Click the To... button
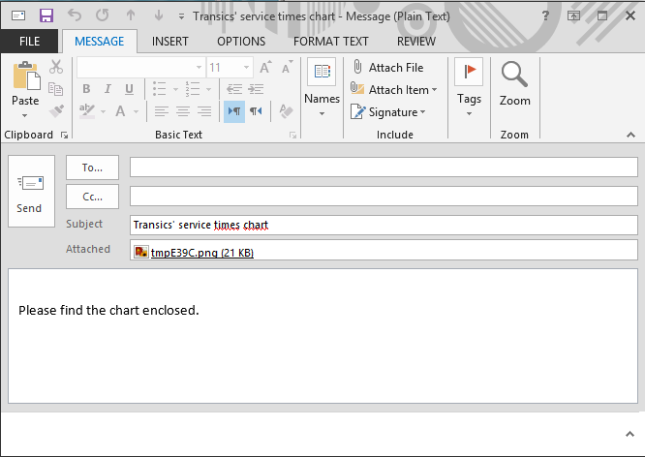Screen dimensions: 645x457 pos(92,168)
